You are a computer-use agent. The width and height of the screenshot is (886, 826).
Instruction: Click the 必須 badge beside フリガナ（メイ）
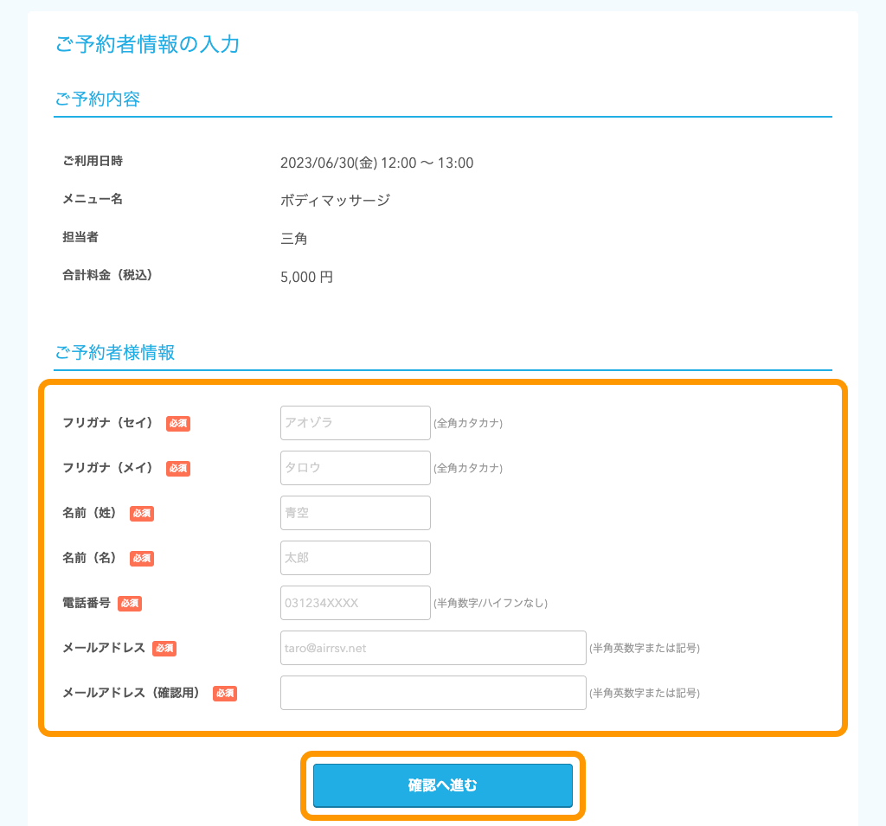178,469
